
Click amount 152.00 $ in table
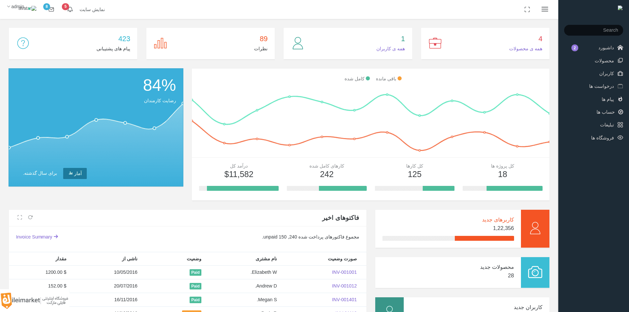click(x=57, y=286)
